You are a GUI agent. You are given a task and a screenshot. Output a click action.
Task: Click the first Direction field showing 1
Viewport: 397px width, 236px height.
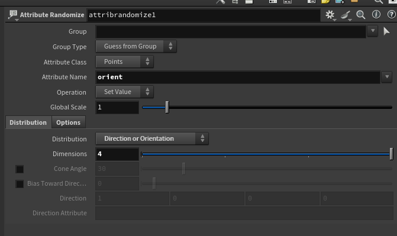pos(132,198)
